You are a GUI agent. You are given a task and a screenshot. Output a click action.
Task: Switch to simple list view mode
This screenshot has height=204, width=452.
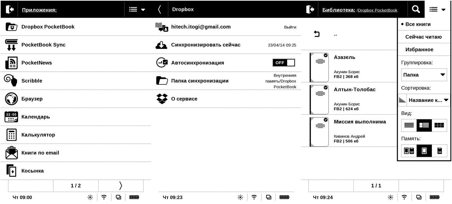409,125
